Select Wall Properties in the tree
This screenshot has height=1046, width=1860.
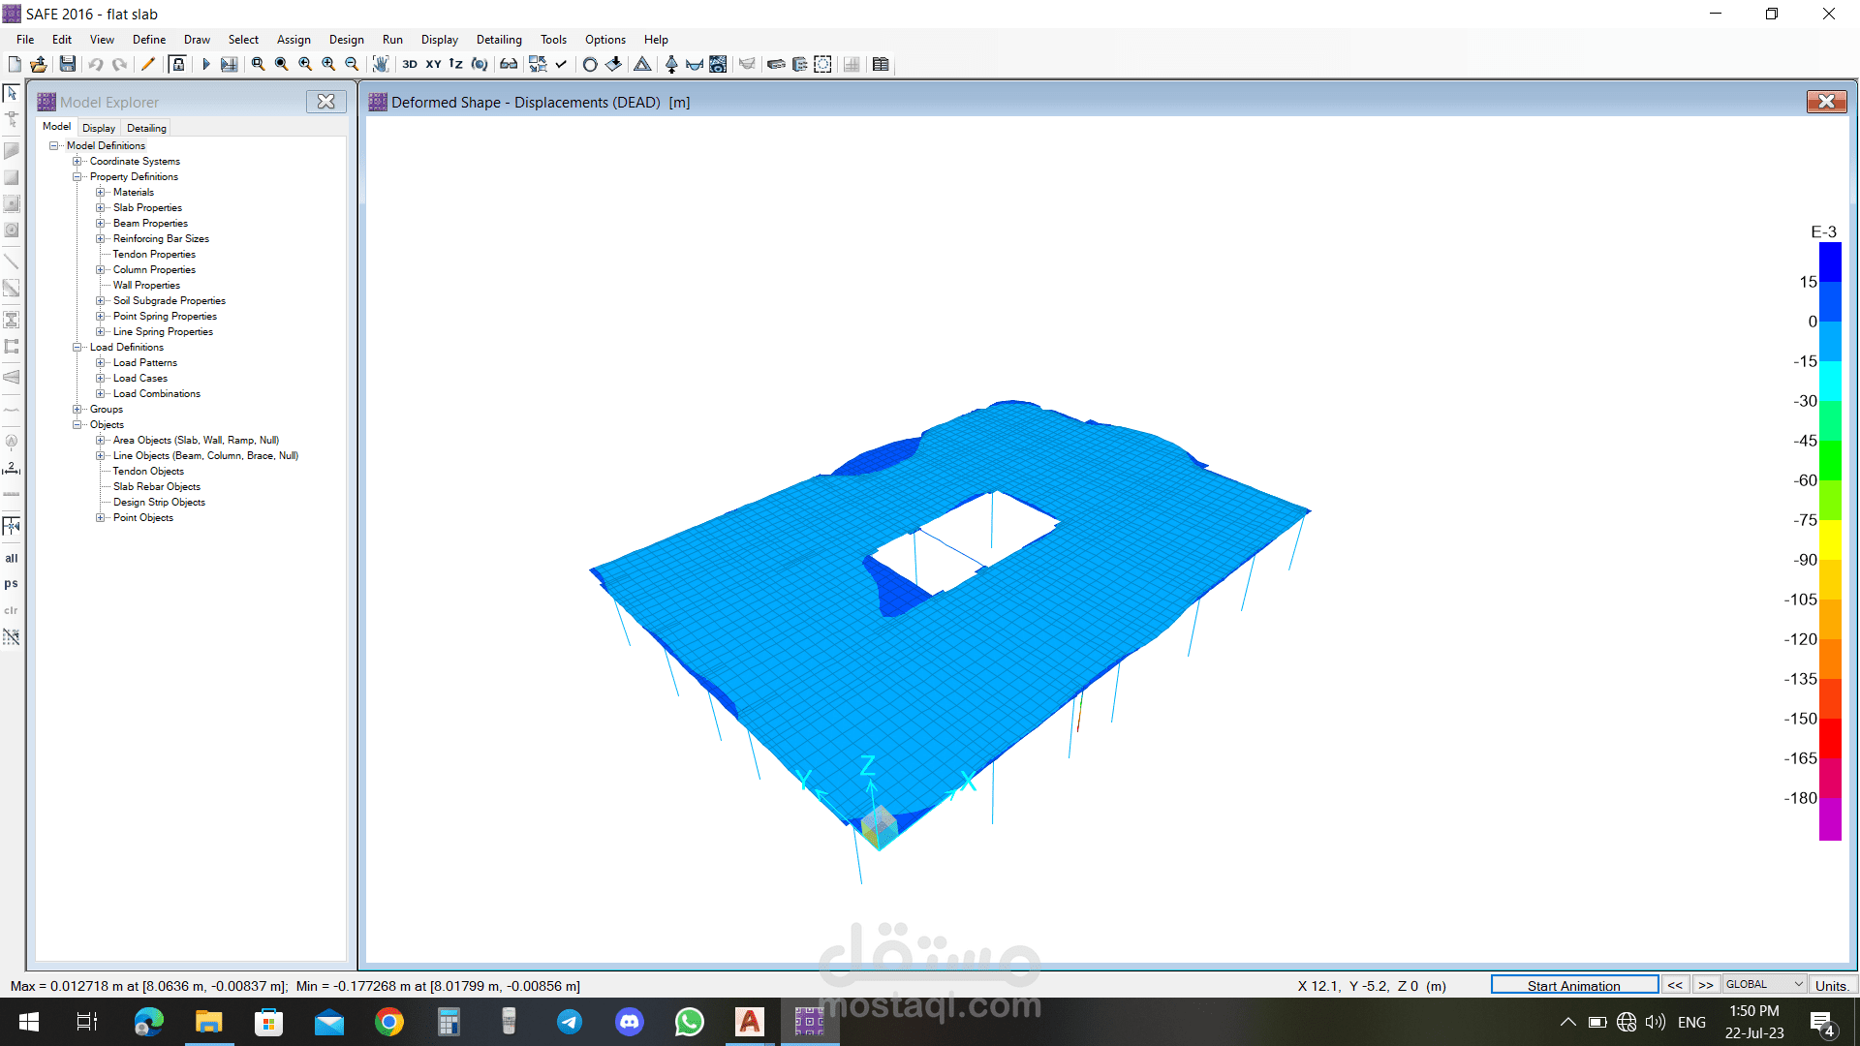(146, 285)
